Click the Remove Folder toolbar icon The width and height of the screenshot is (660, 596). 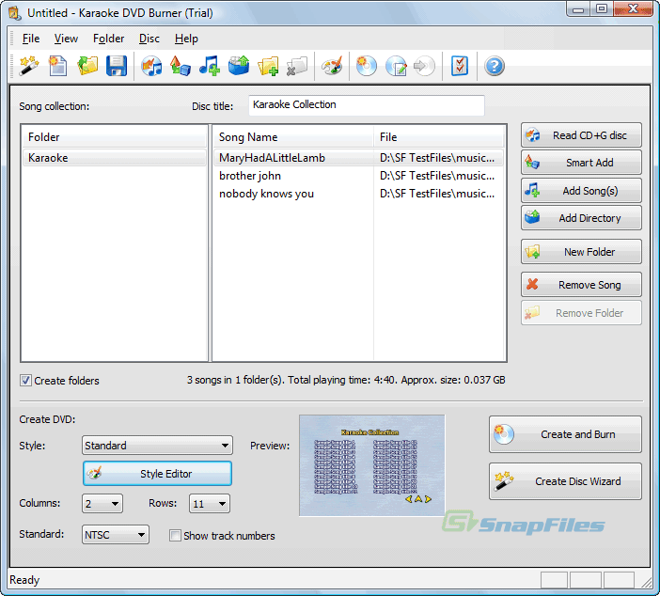tap(297, 66)
